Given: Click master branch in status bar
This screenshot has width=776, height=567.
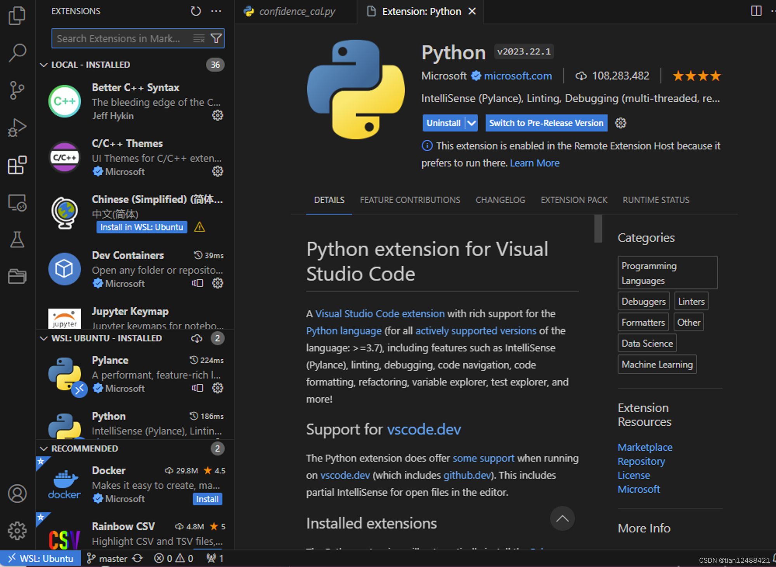Looking at the screenshot, I should pos(107,558).
